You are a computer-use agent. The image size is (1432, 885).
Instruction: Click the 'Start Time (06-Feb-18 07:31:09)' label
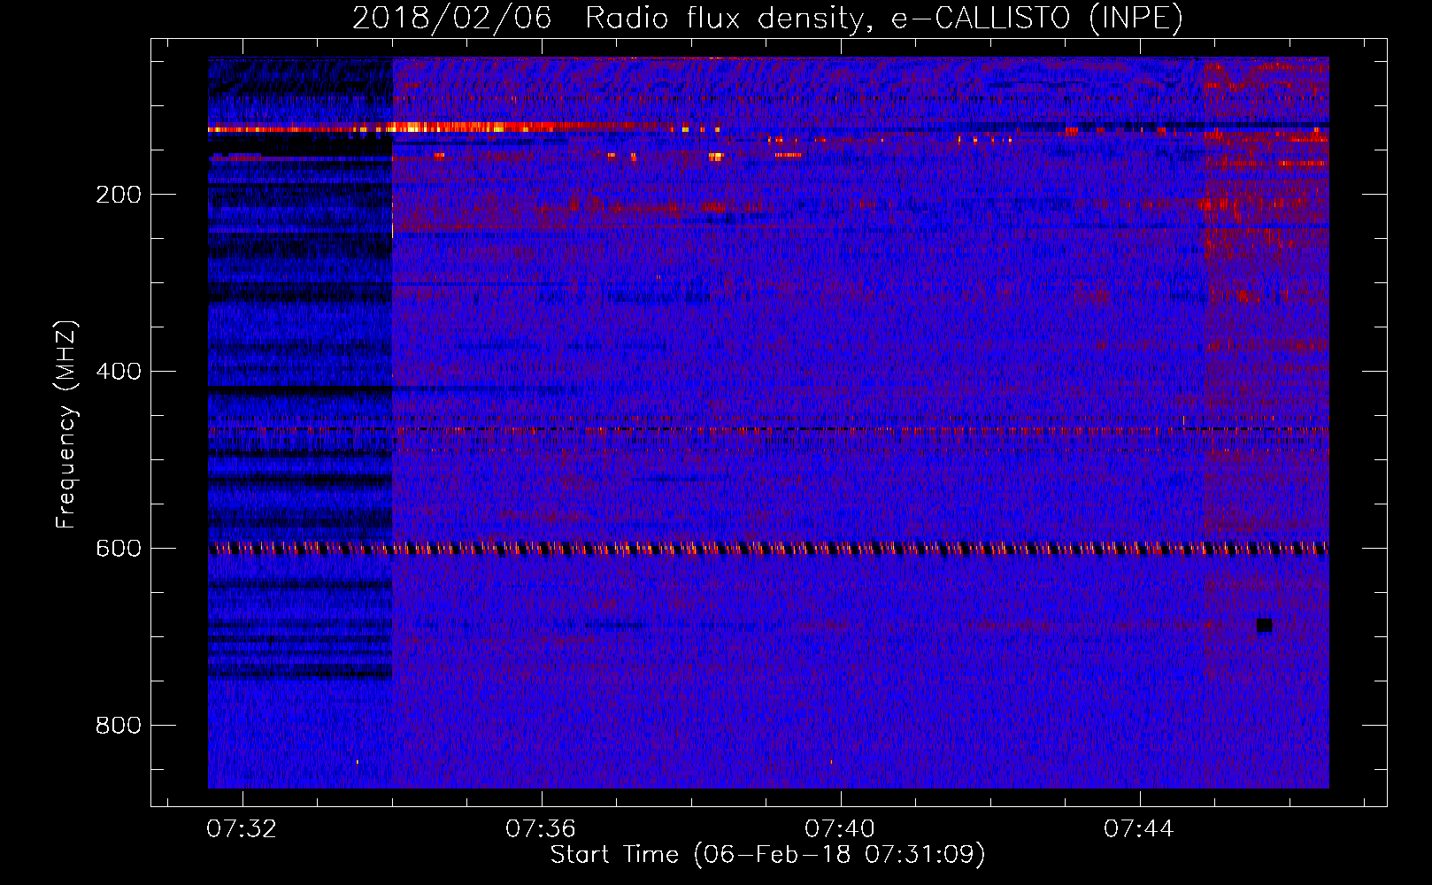point(767,855)
